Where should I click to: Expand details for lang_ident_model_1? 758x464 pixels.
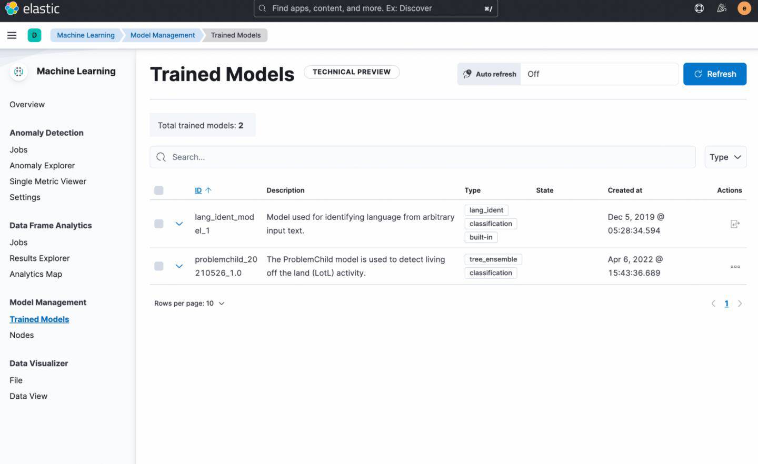coord(179,223)
